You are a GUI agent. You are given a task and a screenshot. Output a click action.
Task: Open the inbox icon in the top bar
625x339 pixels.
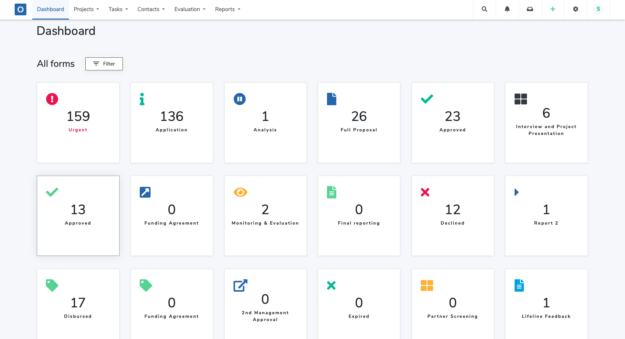pyautogui.click(x=530, y=9)
